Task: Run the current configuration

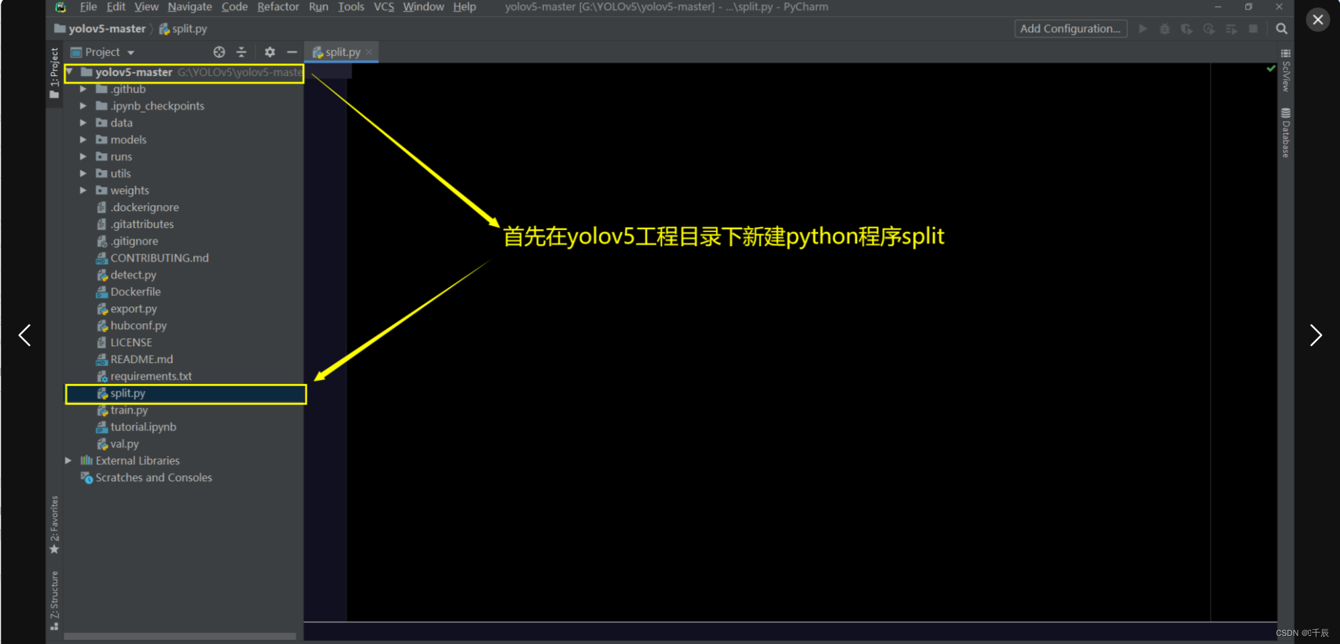Action: pyautogui.click(x=1143, y=28)
